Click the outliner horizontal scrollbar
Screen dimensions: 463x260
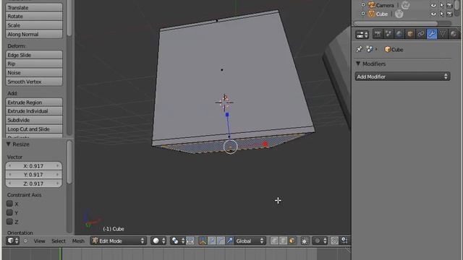point(396,23)
